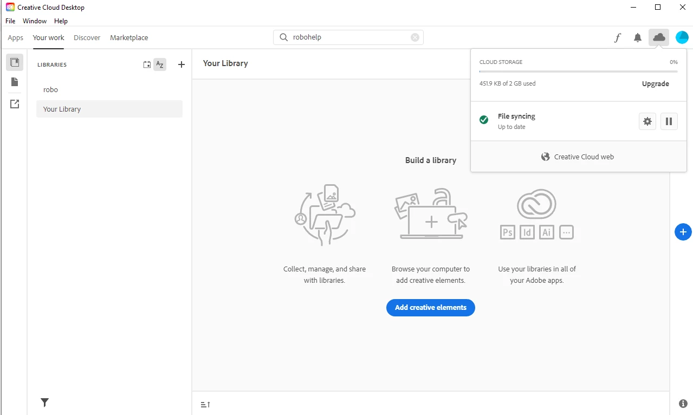The width and height of the screenshot is (693, 415).
Task: Click the blue add element plus button
Action: 683,232
